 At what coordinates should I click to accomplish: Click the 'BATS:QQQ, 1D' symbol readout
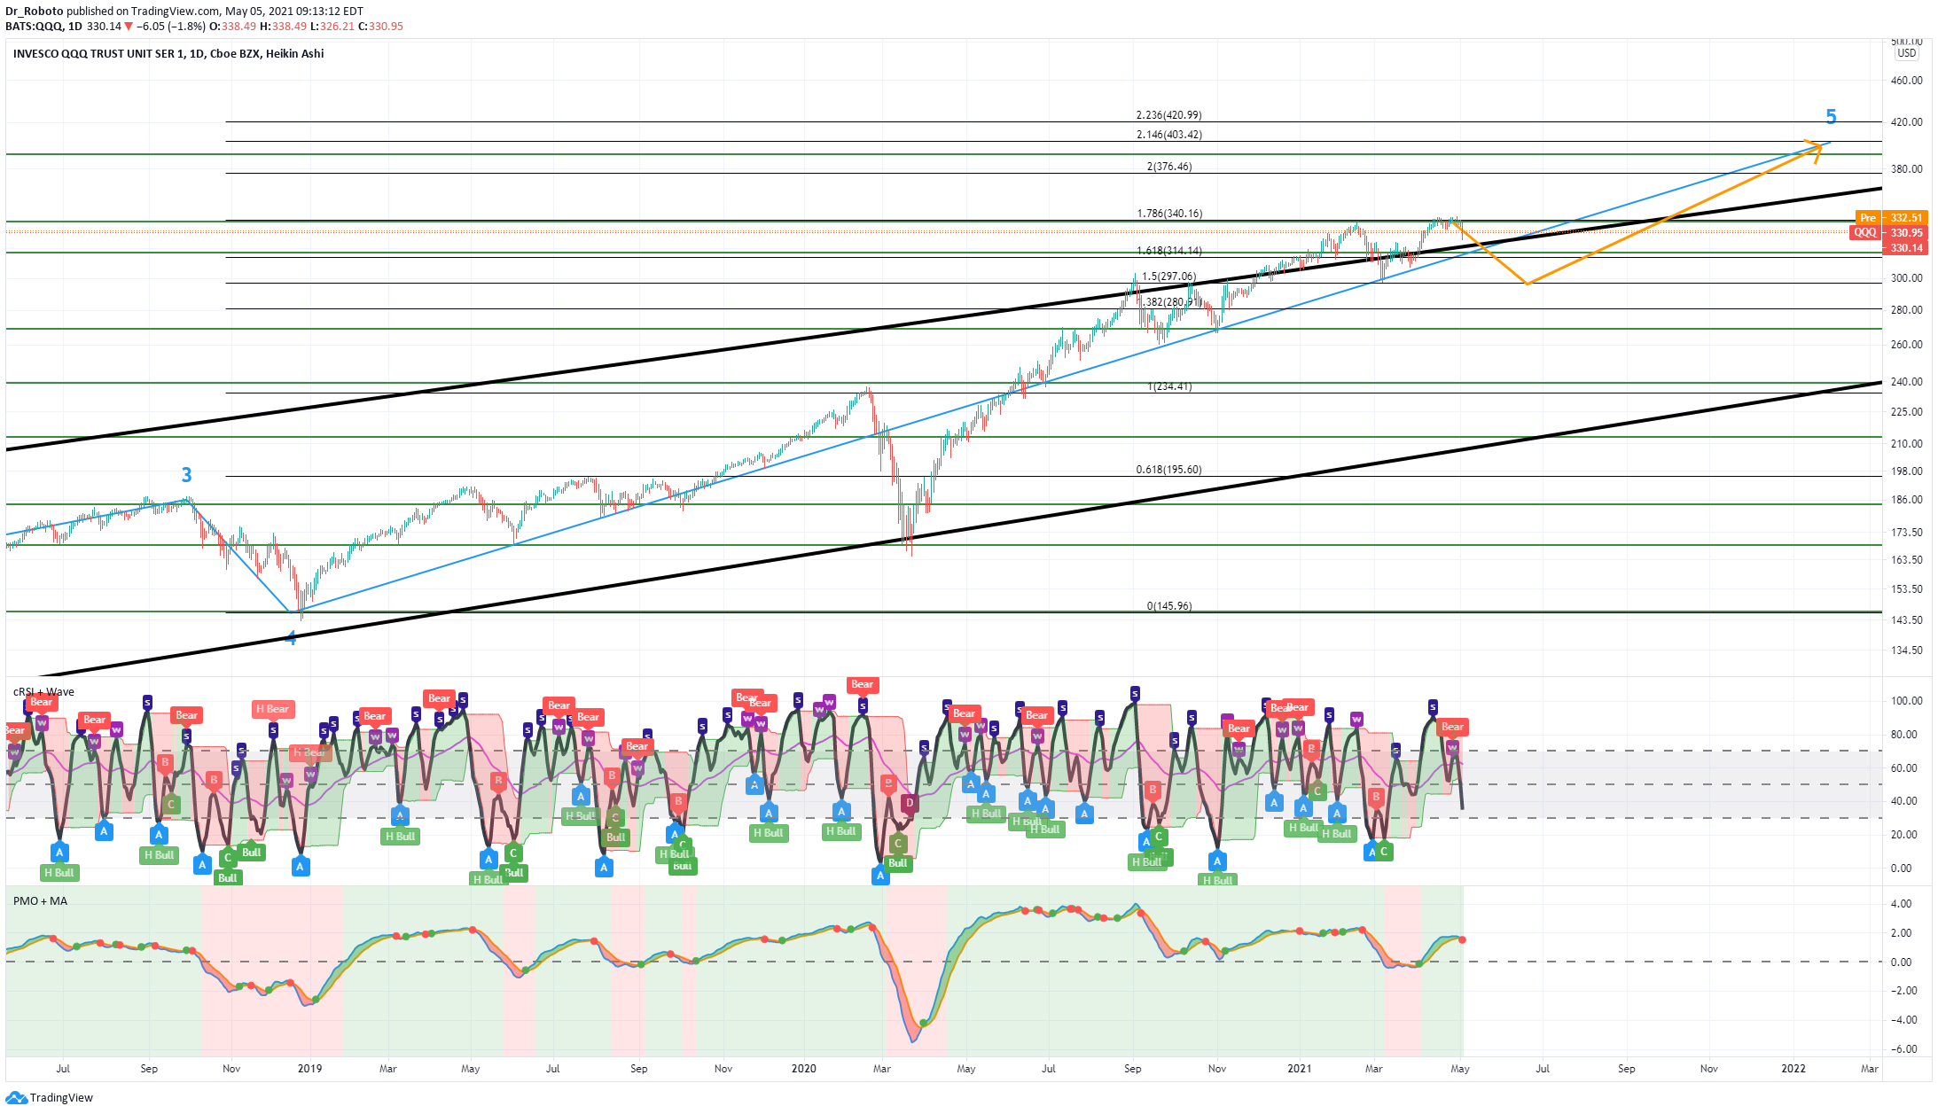43,27
